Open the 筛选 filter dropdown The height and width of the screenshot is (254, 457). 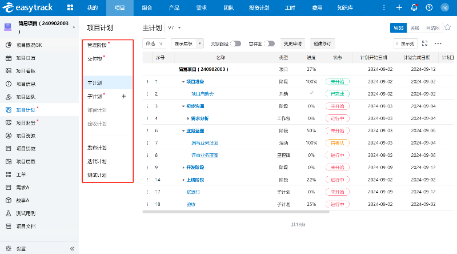pyautogui.click(x=154, y=43)
